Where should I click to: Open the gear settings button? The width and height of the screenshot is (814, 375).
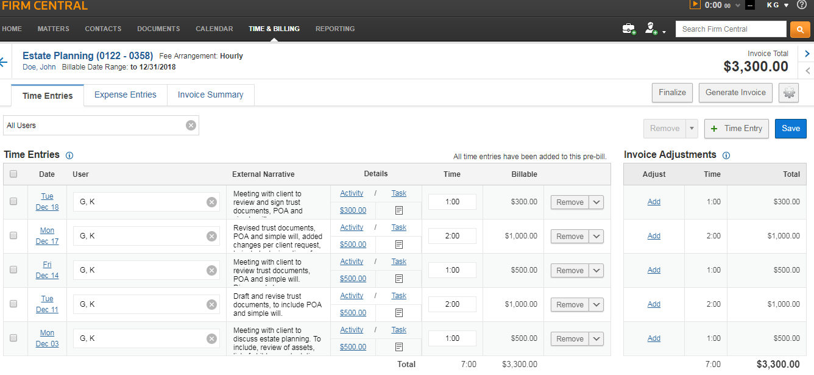click(x=789, y=93)
